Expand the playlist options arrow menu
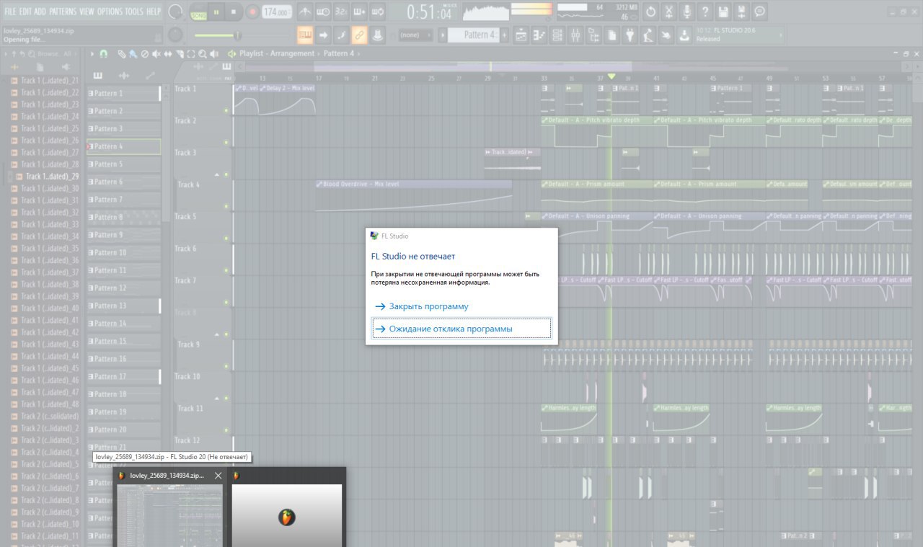 [x=92, y=54]
